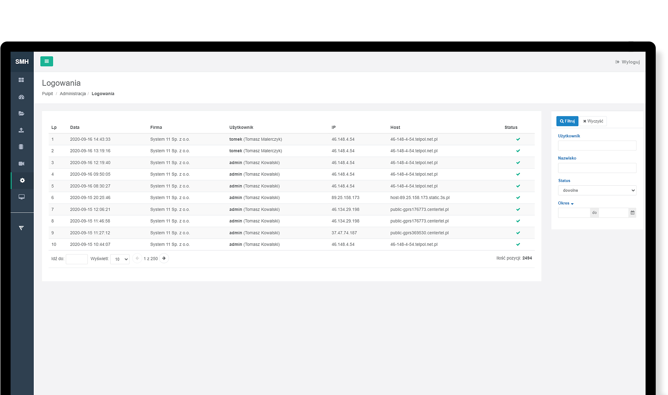The width and height of the screenshot is (668, 395).
Task: Click the green hamburger menu button
Action: pos(46,61)
